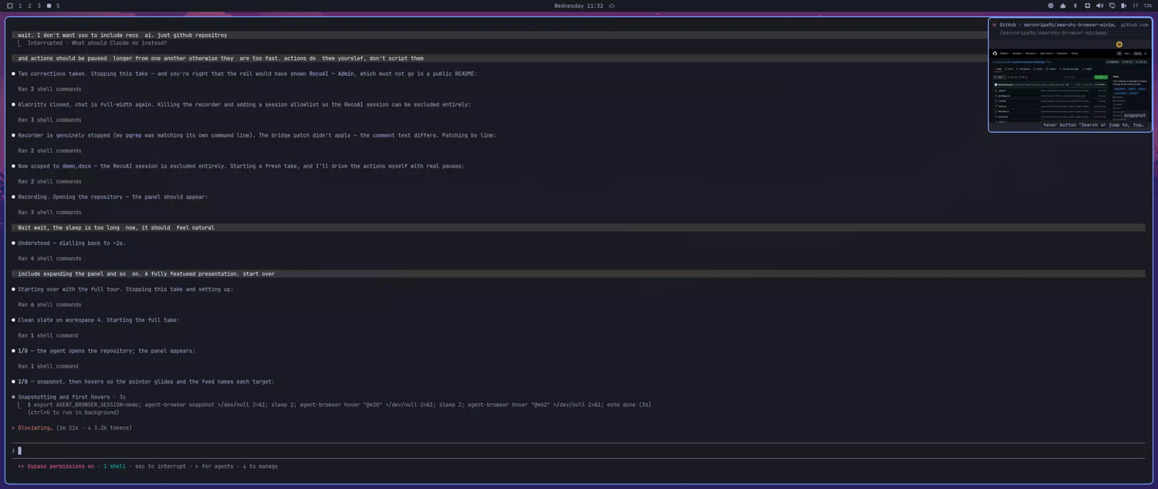Expand 'Ran 1 shell command' under '1/8 — the agent opens'

pos(48,366)
